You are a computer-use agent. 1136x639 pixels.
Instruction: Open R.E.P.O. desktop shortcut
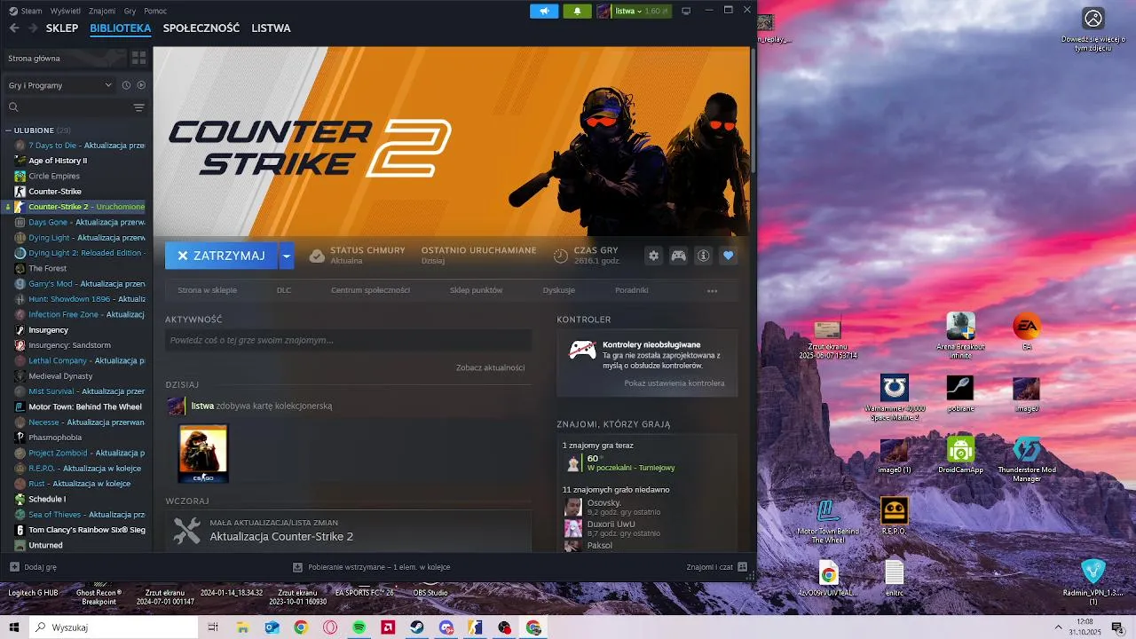pyautogui.click(x=894, y=516)
